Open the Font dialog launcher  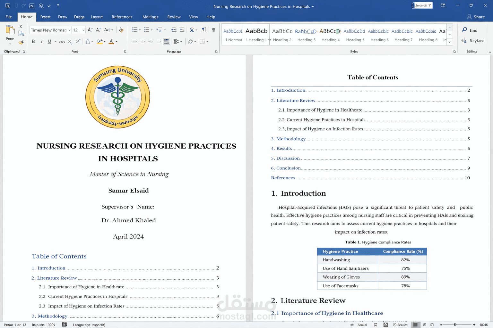125,52
